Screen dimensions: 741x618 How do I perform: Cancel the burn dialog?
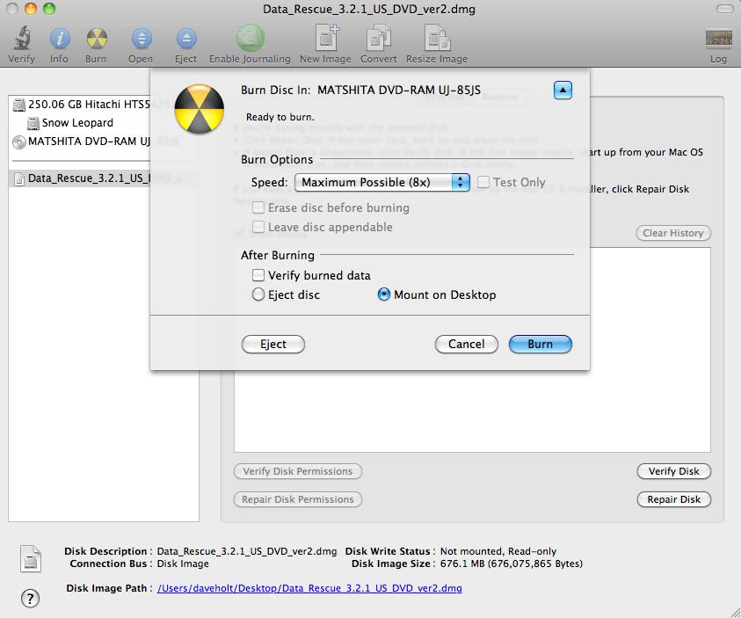tap(466, 344)
